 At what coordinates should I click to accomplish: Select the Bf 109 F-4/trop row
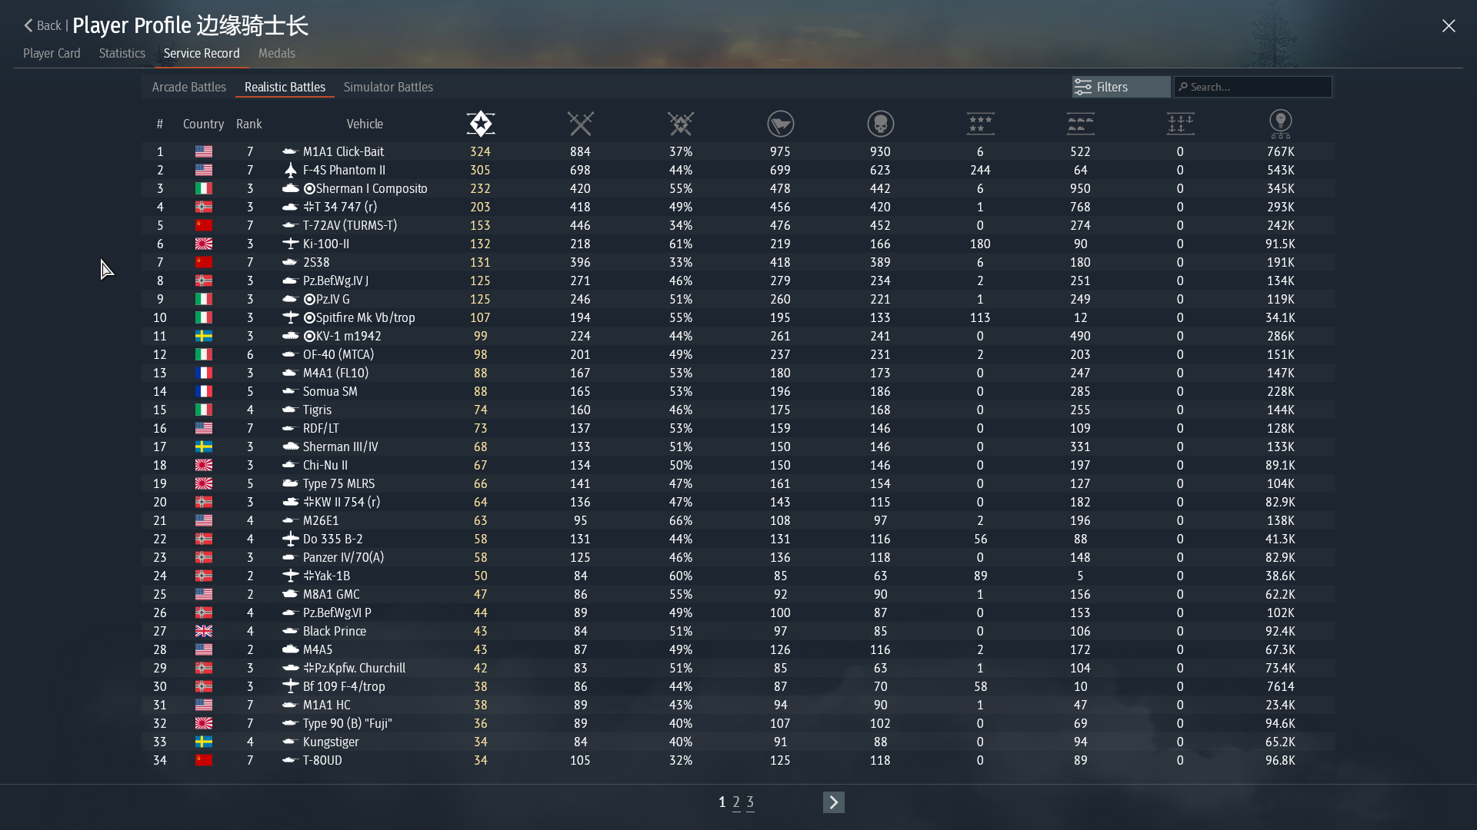tap(738, 686)
